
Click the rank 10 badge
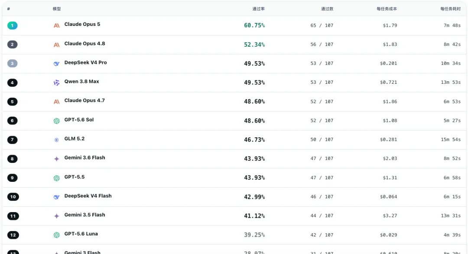(13, 197)
